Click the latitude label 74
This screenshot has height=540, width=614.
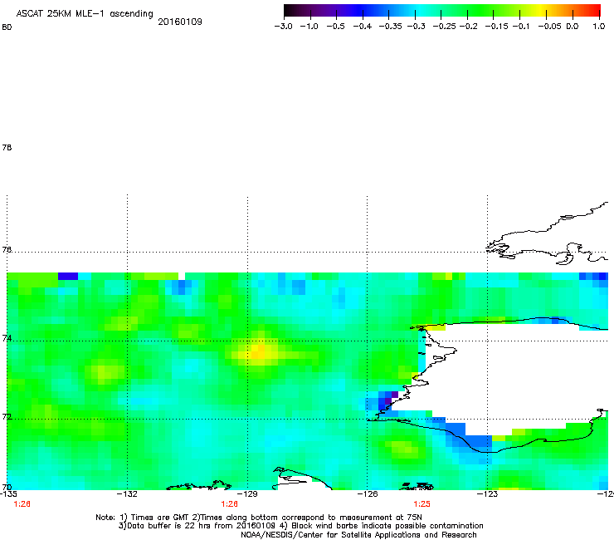[x=7, y=338]
